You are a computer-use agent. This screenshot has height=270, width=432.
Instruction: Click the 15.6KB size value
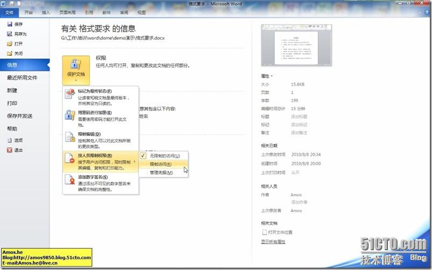[298, 84]
